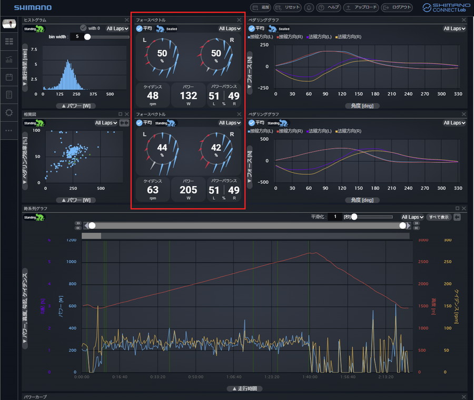
Task: Click the 平滑化 smoothing value input field
Action: point(334,217)
